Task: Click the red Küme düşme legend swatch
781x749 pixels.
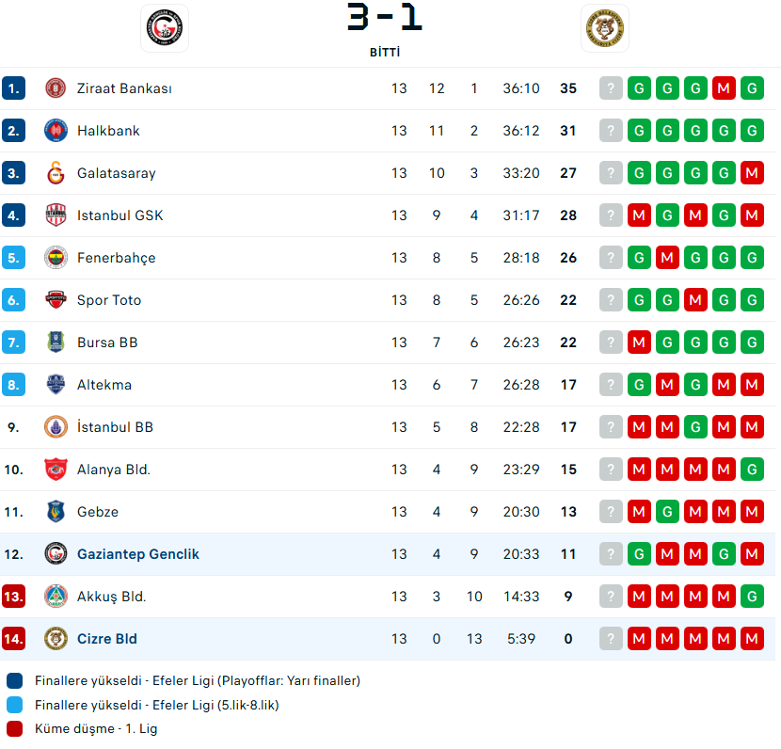Action: (14, 728)
